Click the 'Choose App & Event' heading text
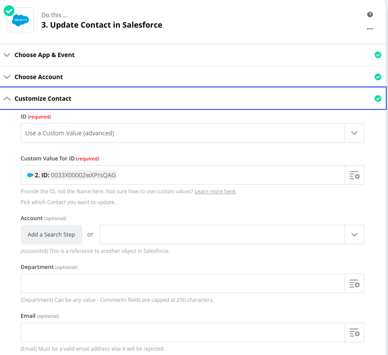 click(x=45, y=55)
